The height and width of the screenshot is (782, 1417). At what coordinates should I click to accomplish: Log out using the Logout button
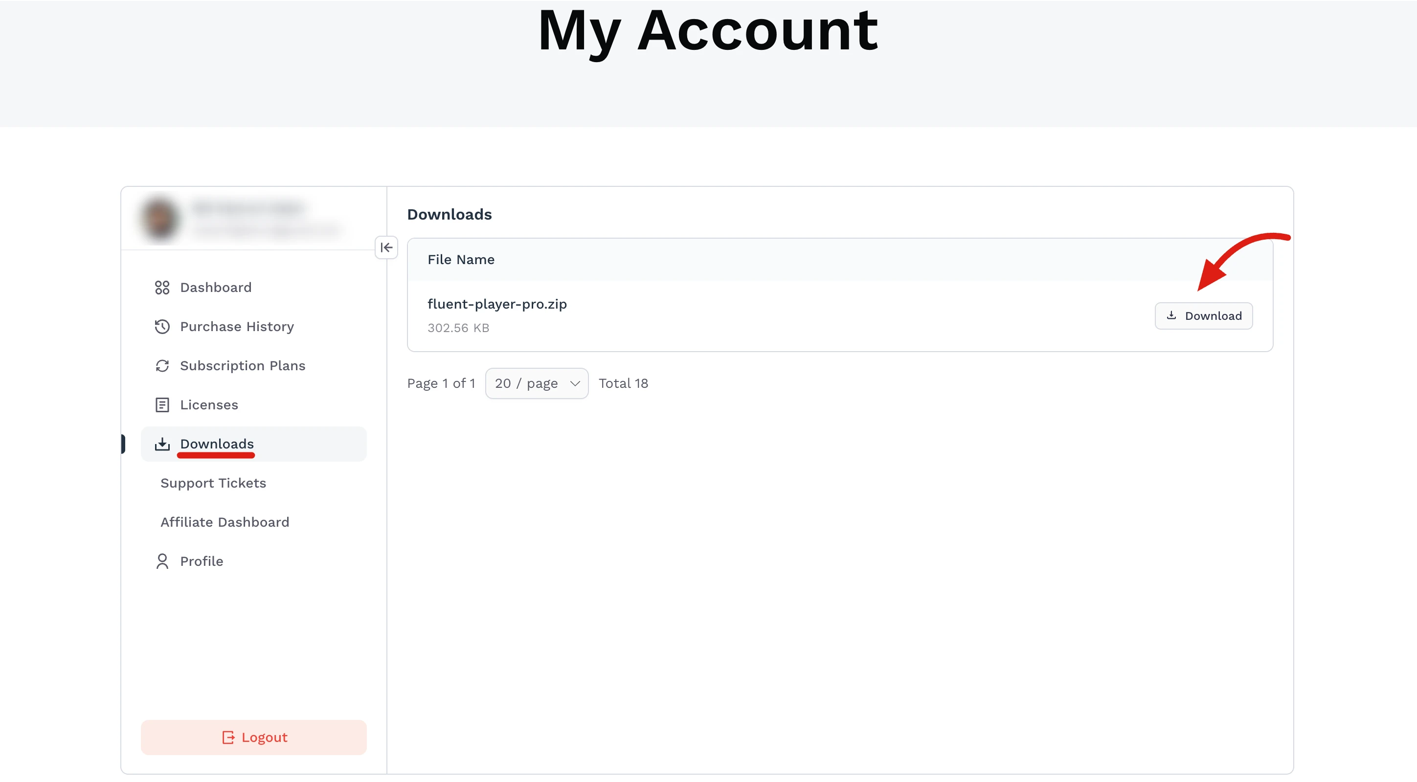tap(253, 737)
